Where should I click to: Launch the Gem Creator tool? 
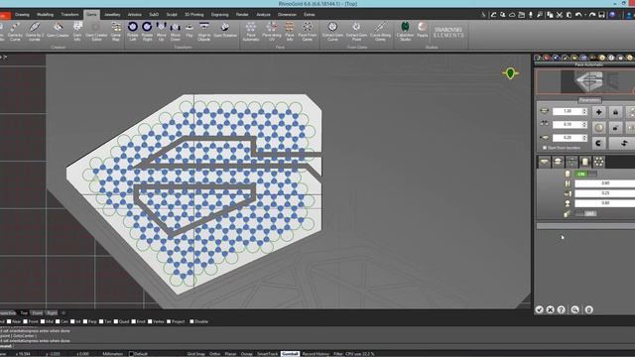[58, 31]
